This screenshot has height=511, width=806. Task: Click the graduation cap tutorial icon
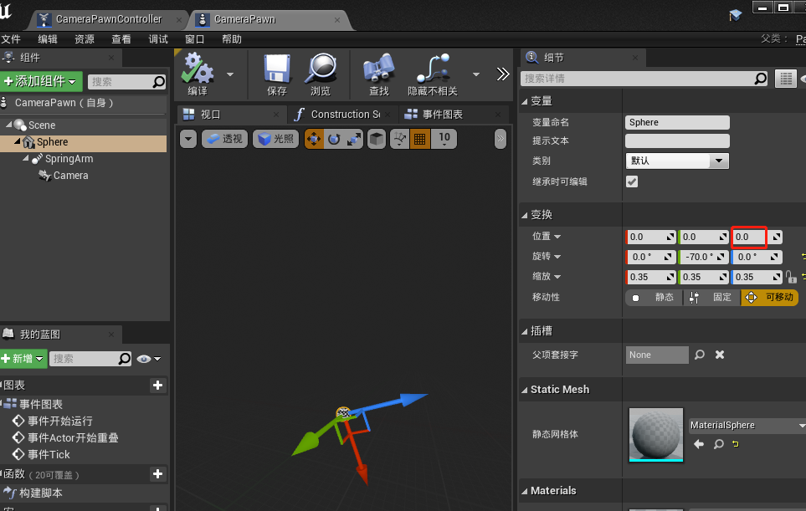pyautogui.click(x=736, y=15)
